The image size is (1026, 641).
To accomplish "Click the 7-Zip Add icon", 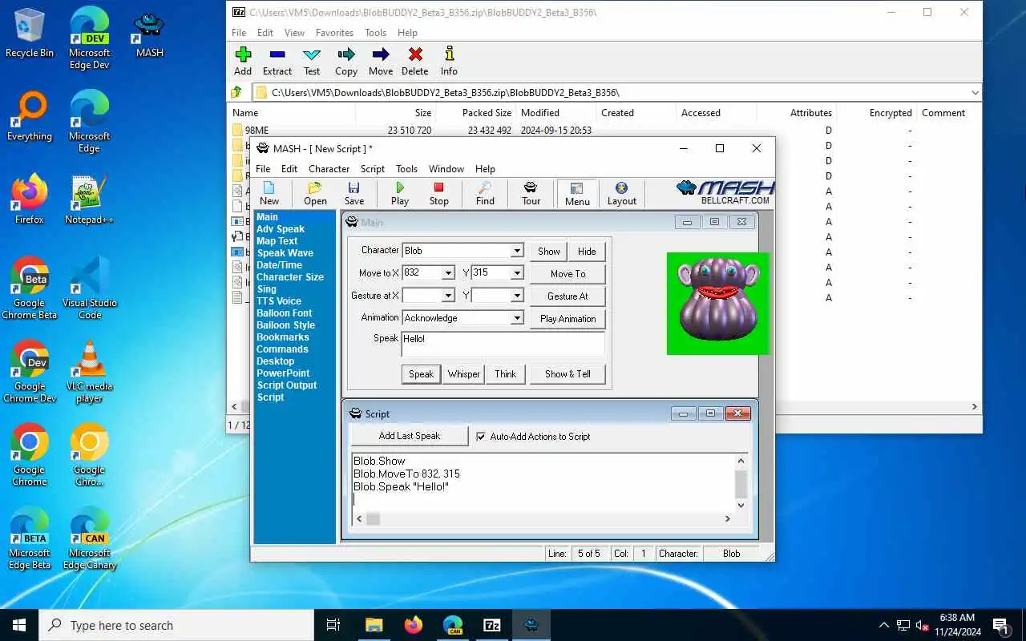I will [x=243, y=62].
